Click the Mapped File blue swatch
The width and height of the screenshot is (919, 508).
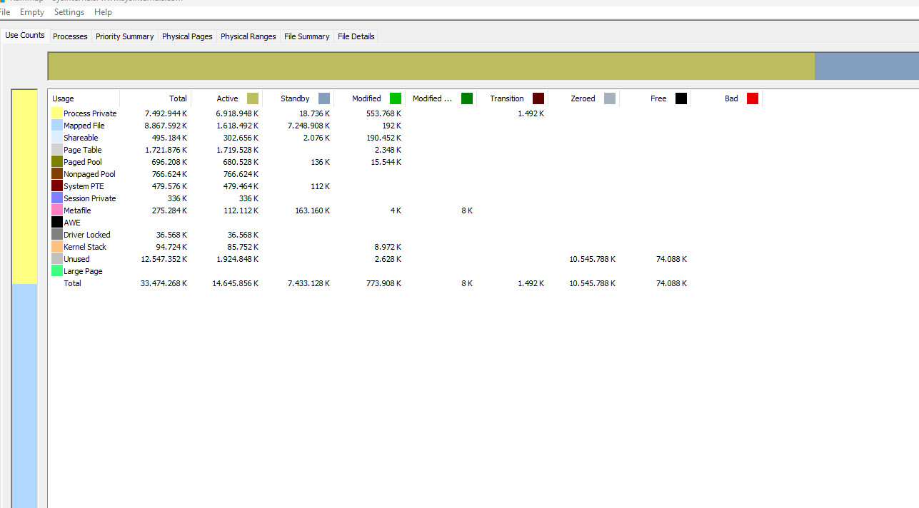[x=57, y=126]
